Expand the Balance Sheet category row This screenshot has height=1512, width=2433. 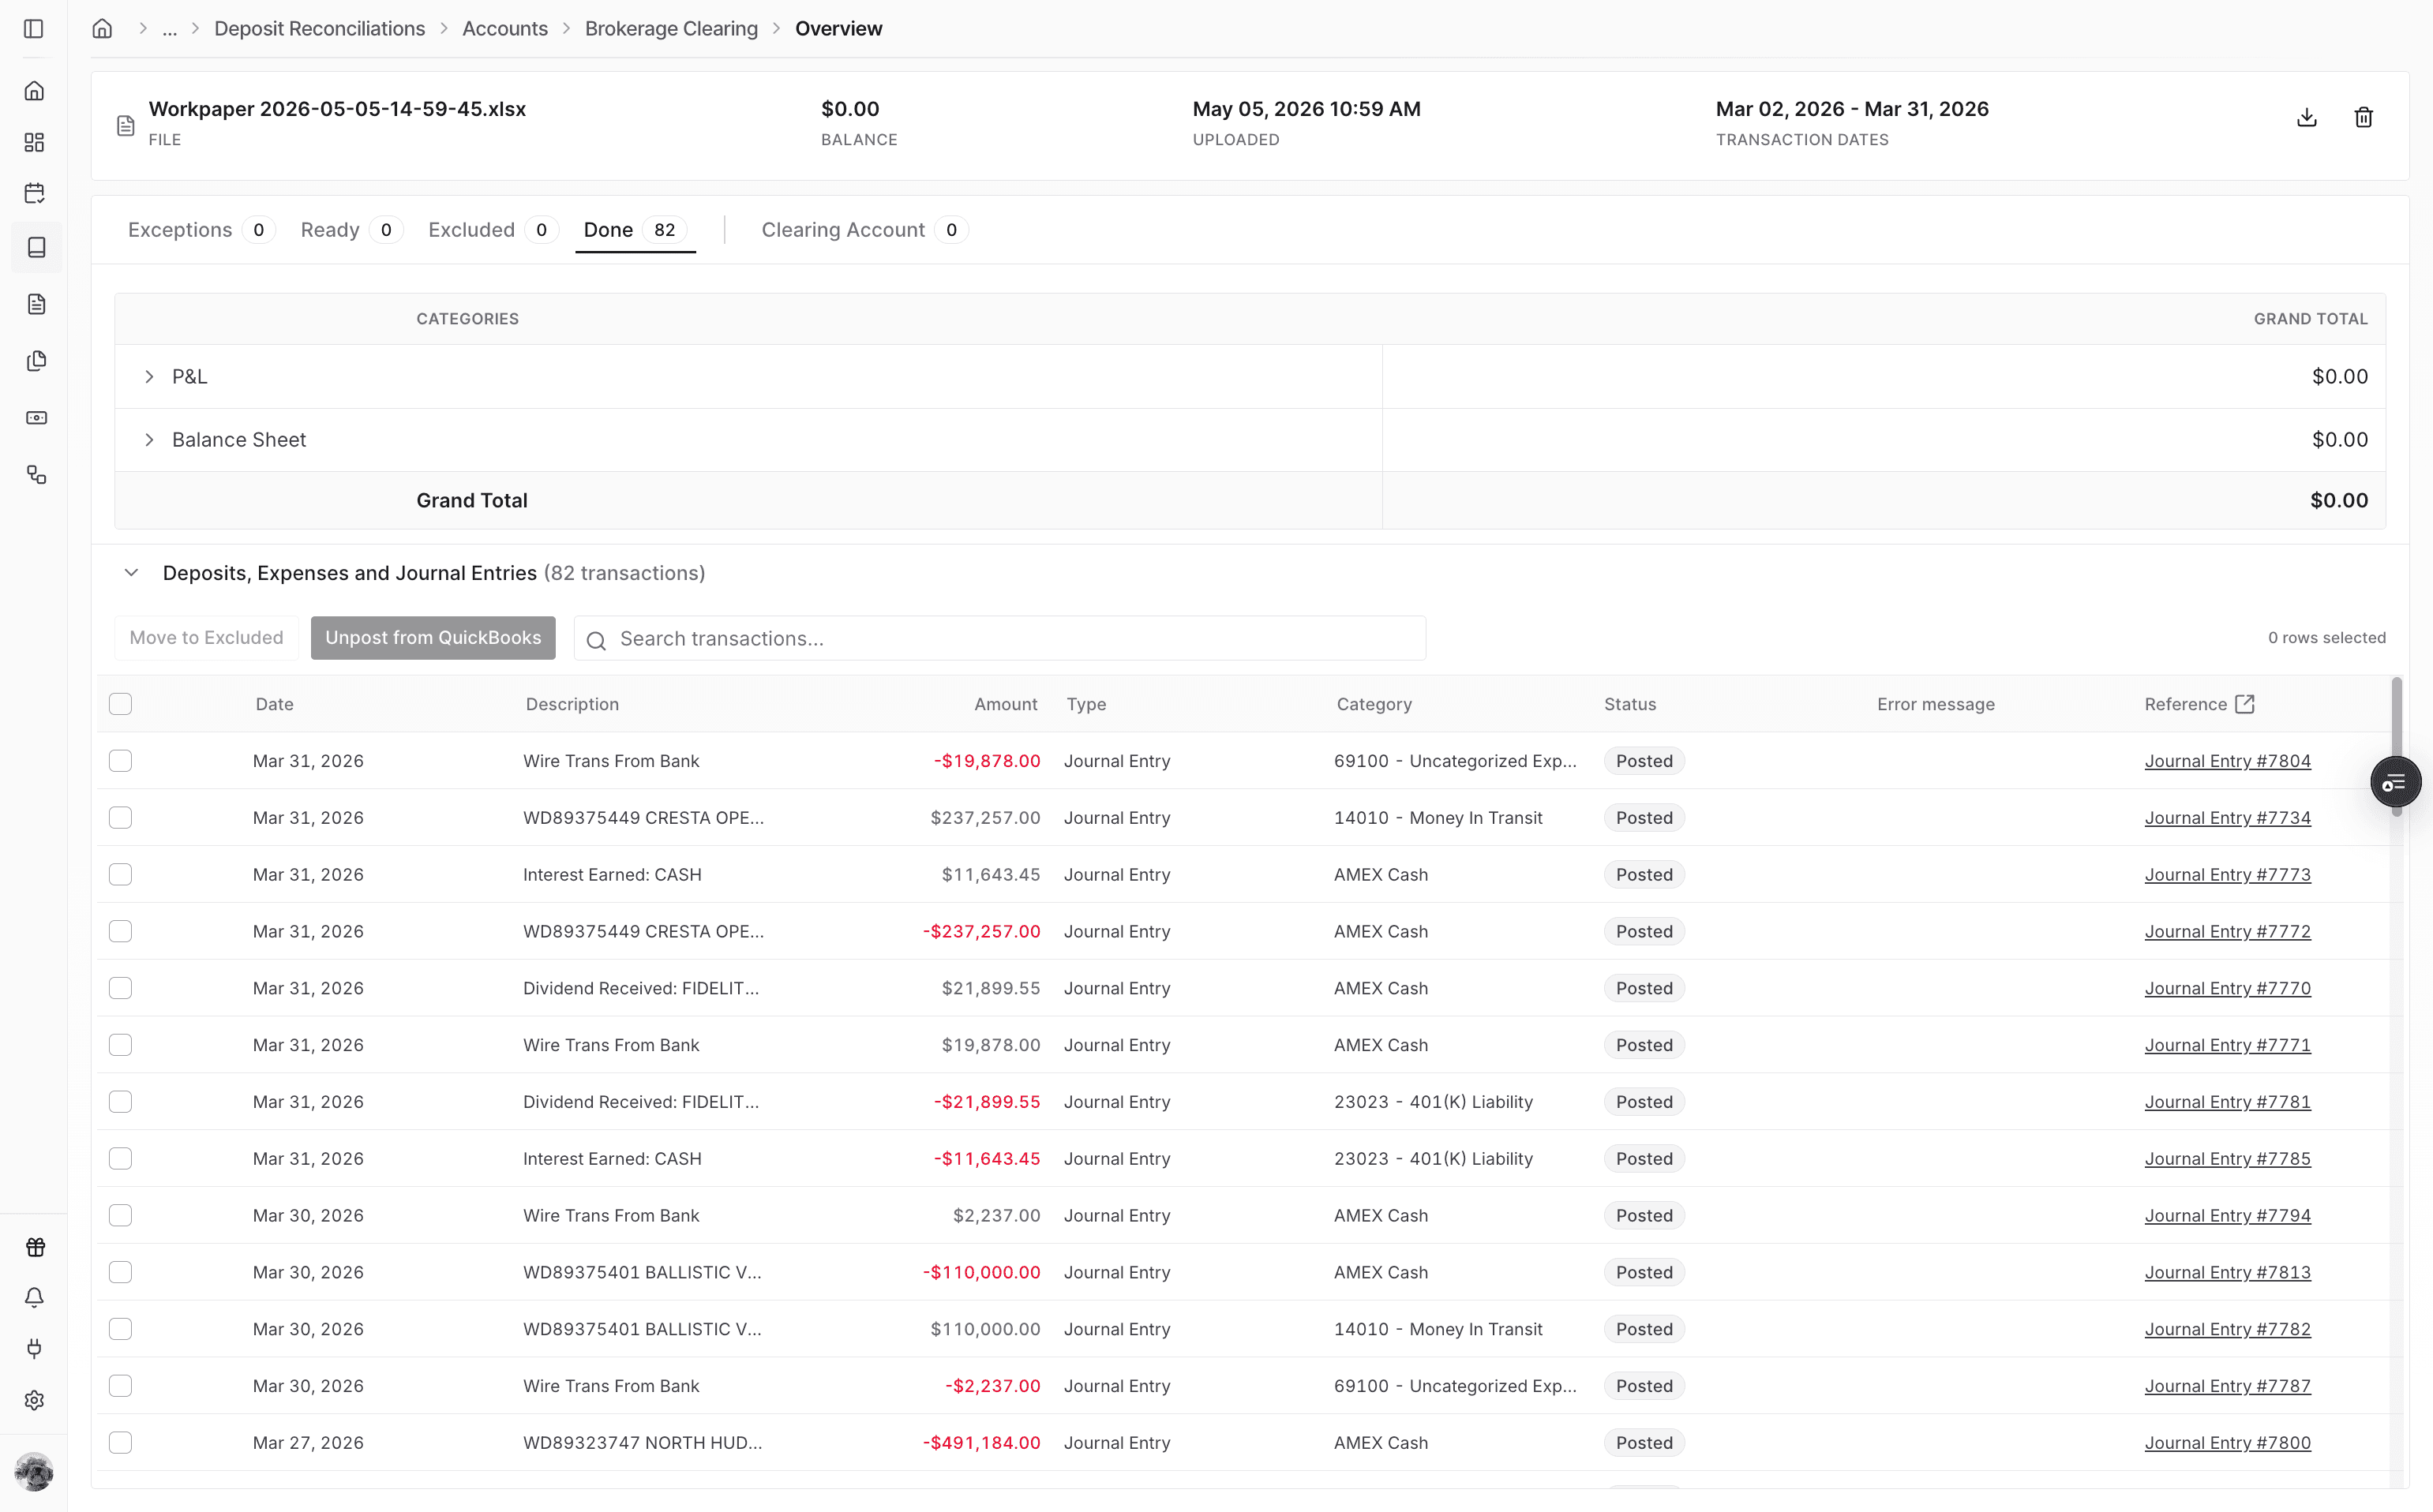point(149,440)
